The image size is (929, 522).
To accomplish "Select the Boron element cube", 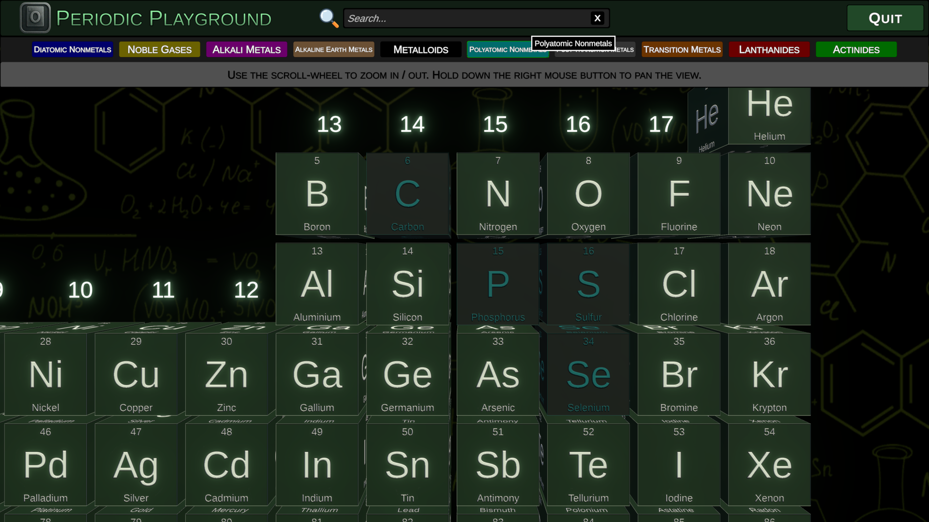I will tap(317, 194).
